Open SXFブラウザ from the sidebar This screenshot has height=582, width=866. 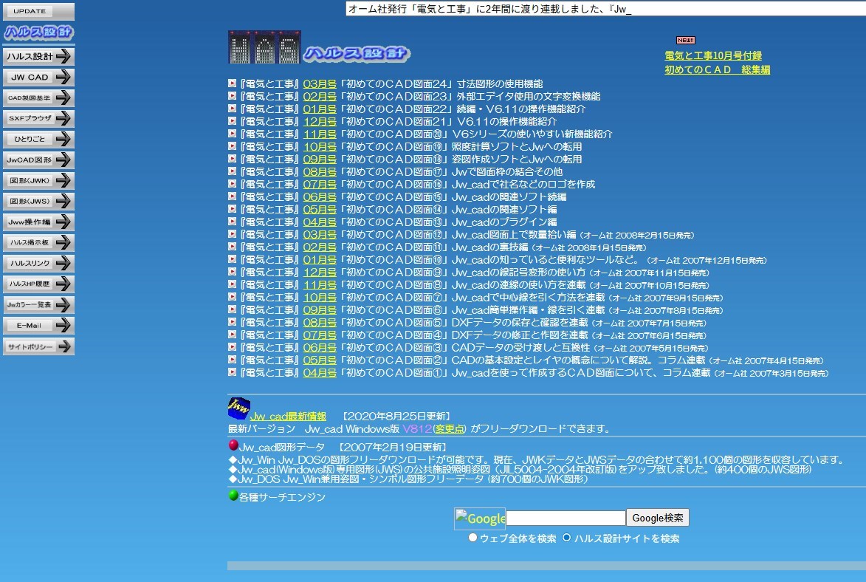point(38,118)
